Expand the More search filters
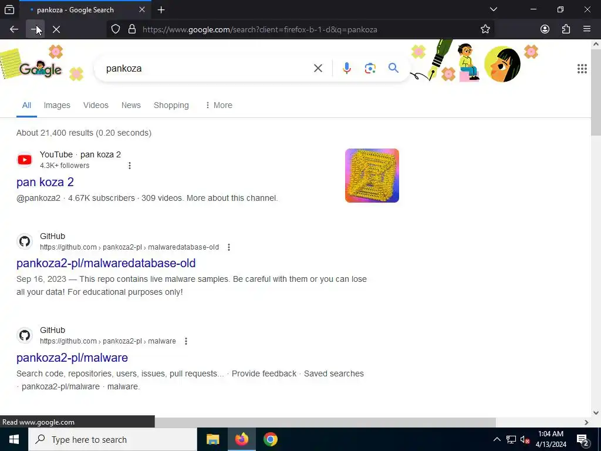The height and width of the screenshot is (451, 601). (x=218, y=105)
